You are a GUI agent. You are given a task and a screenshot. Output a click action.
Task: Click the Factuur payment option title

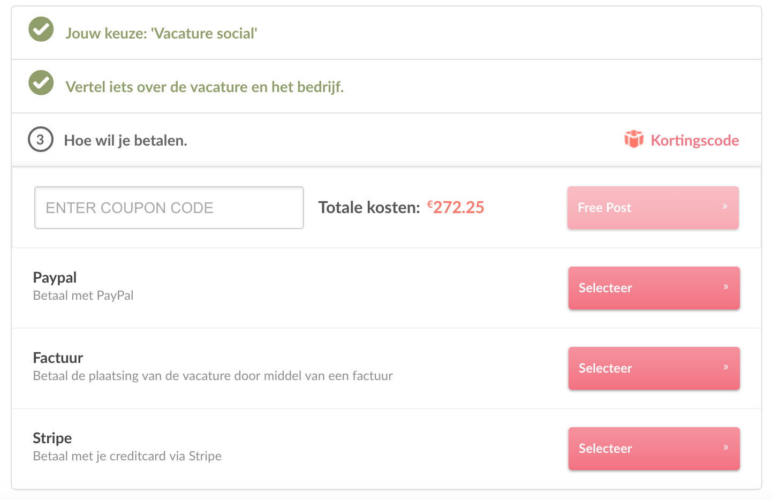tap(58, 358)
